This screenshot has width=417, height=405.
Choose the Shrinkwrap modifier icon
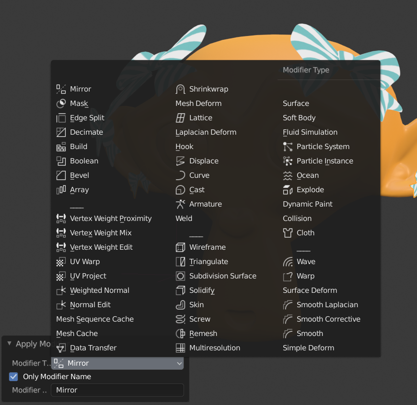[180, 89]
